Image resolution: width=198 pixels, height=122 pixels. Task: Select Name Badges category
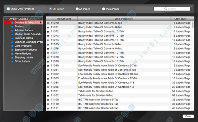[23, 54]
